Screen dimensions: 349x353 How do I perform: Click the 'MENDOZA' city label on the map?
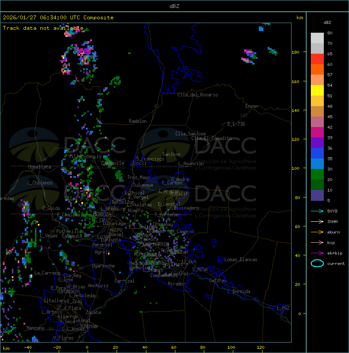click(102, 214)
